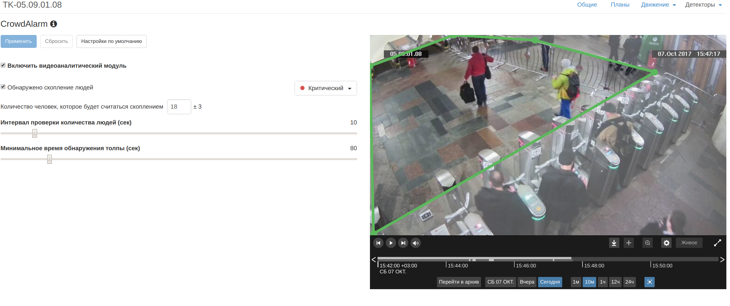Click the crowd people count input field

pos(179,107)
